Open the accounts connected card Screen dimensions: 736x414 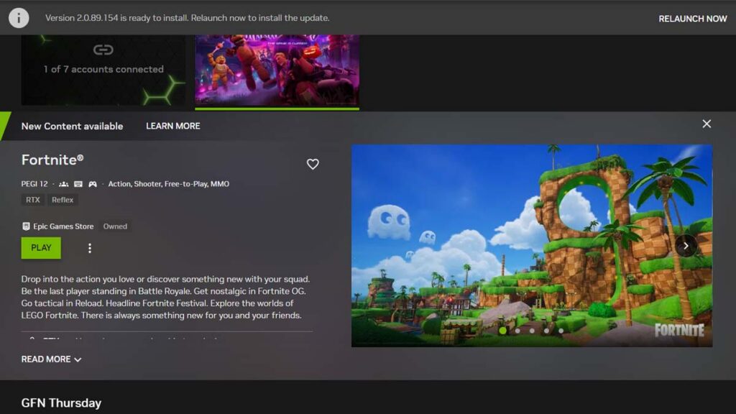103,70
